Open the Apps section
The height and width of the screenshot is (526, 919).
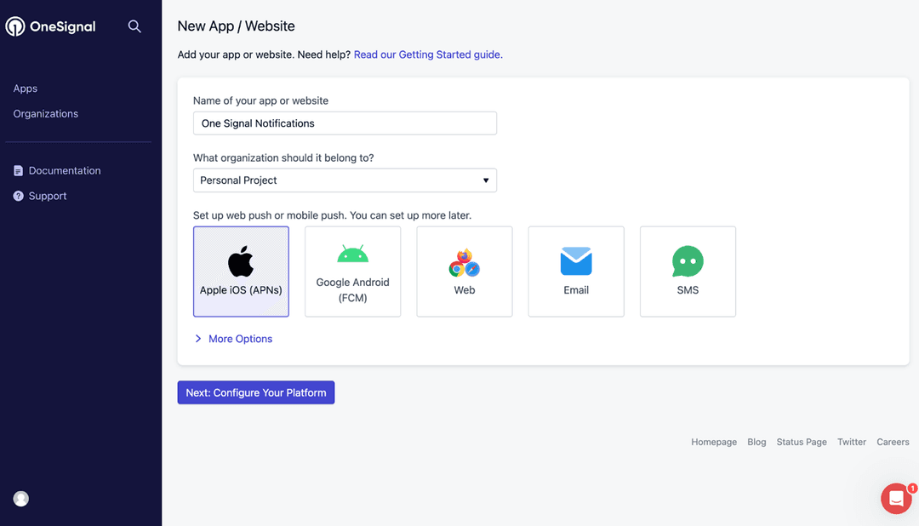click(26, 88)
